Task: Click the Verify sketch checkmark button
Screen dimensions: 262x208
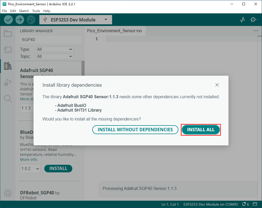Action: point(8,20)
